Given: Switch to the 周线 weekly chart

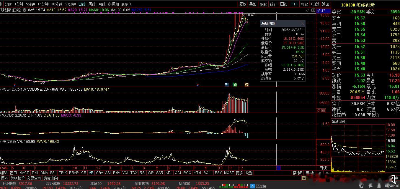Looking at the screenshot, I should (x=92, y=4).
